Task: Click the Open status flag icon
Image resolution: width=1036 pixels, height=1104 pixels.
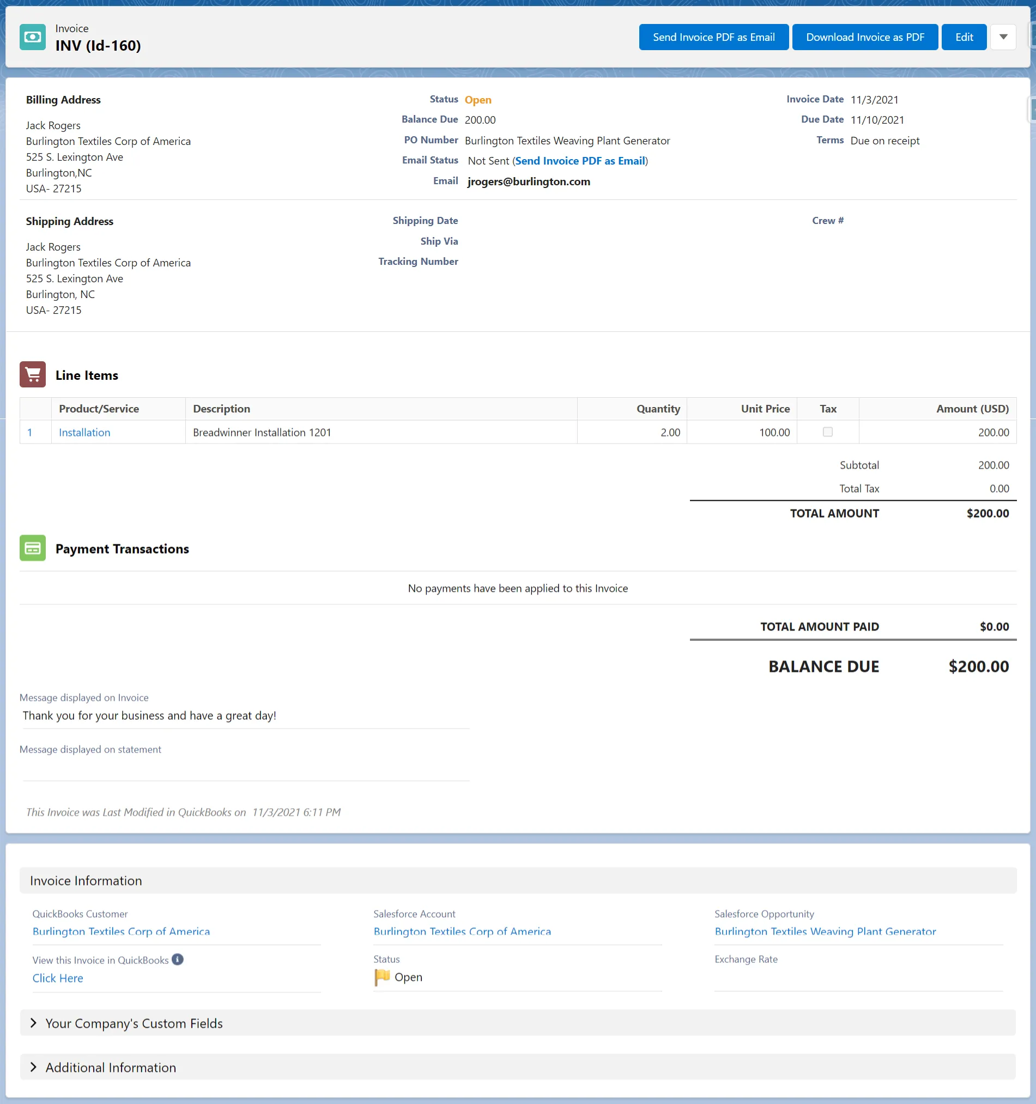Action: pyautogui.click(x=382, y=978)
